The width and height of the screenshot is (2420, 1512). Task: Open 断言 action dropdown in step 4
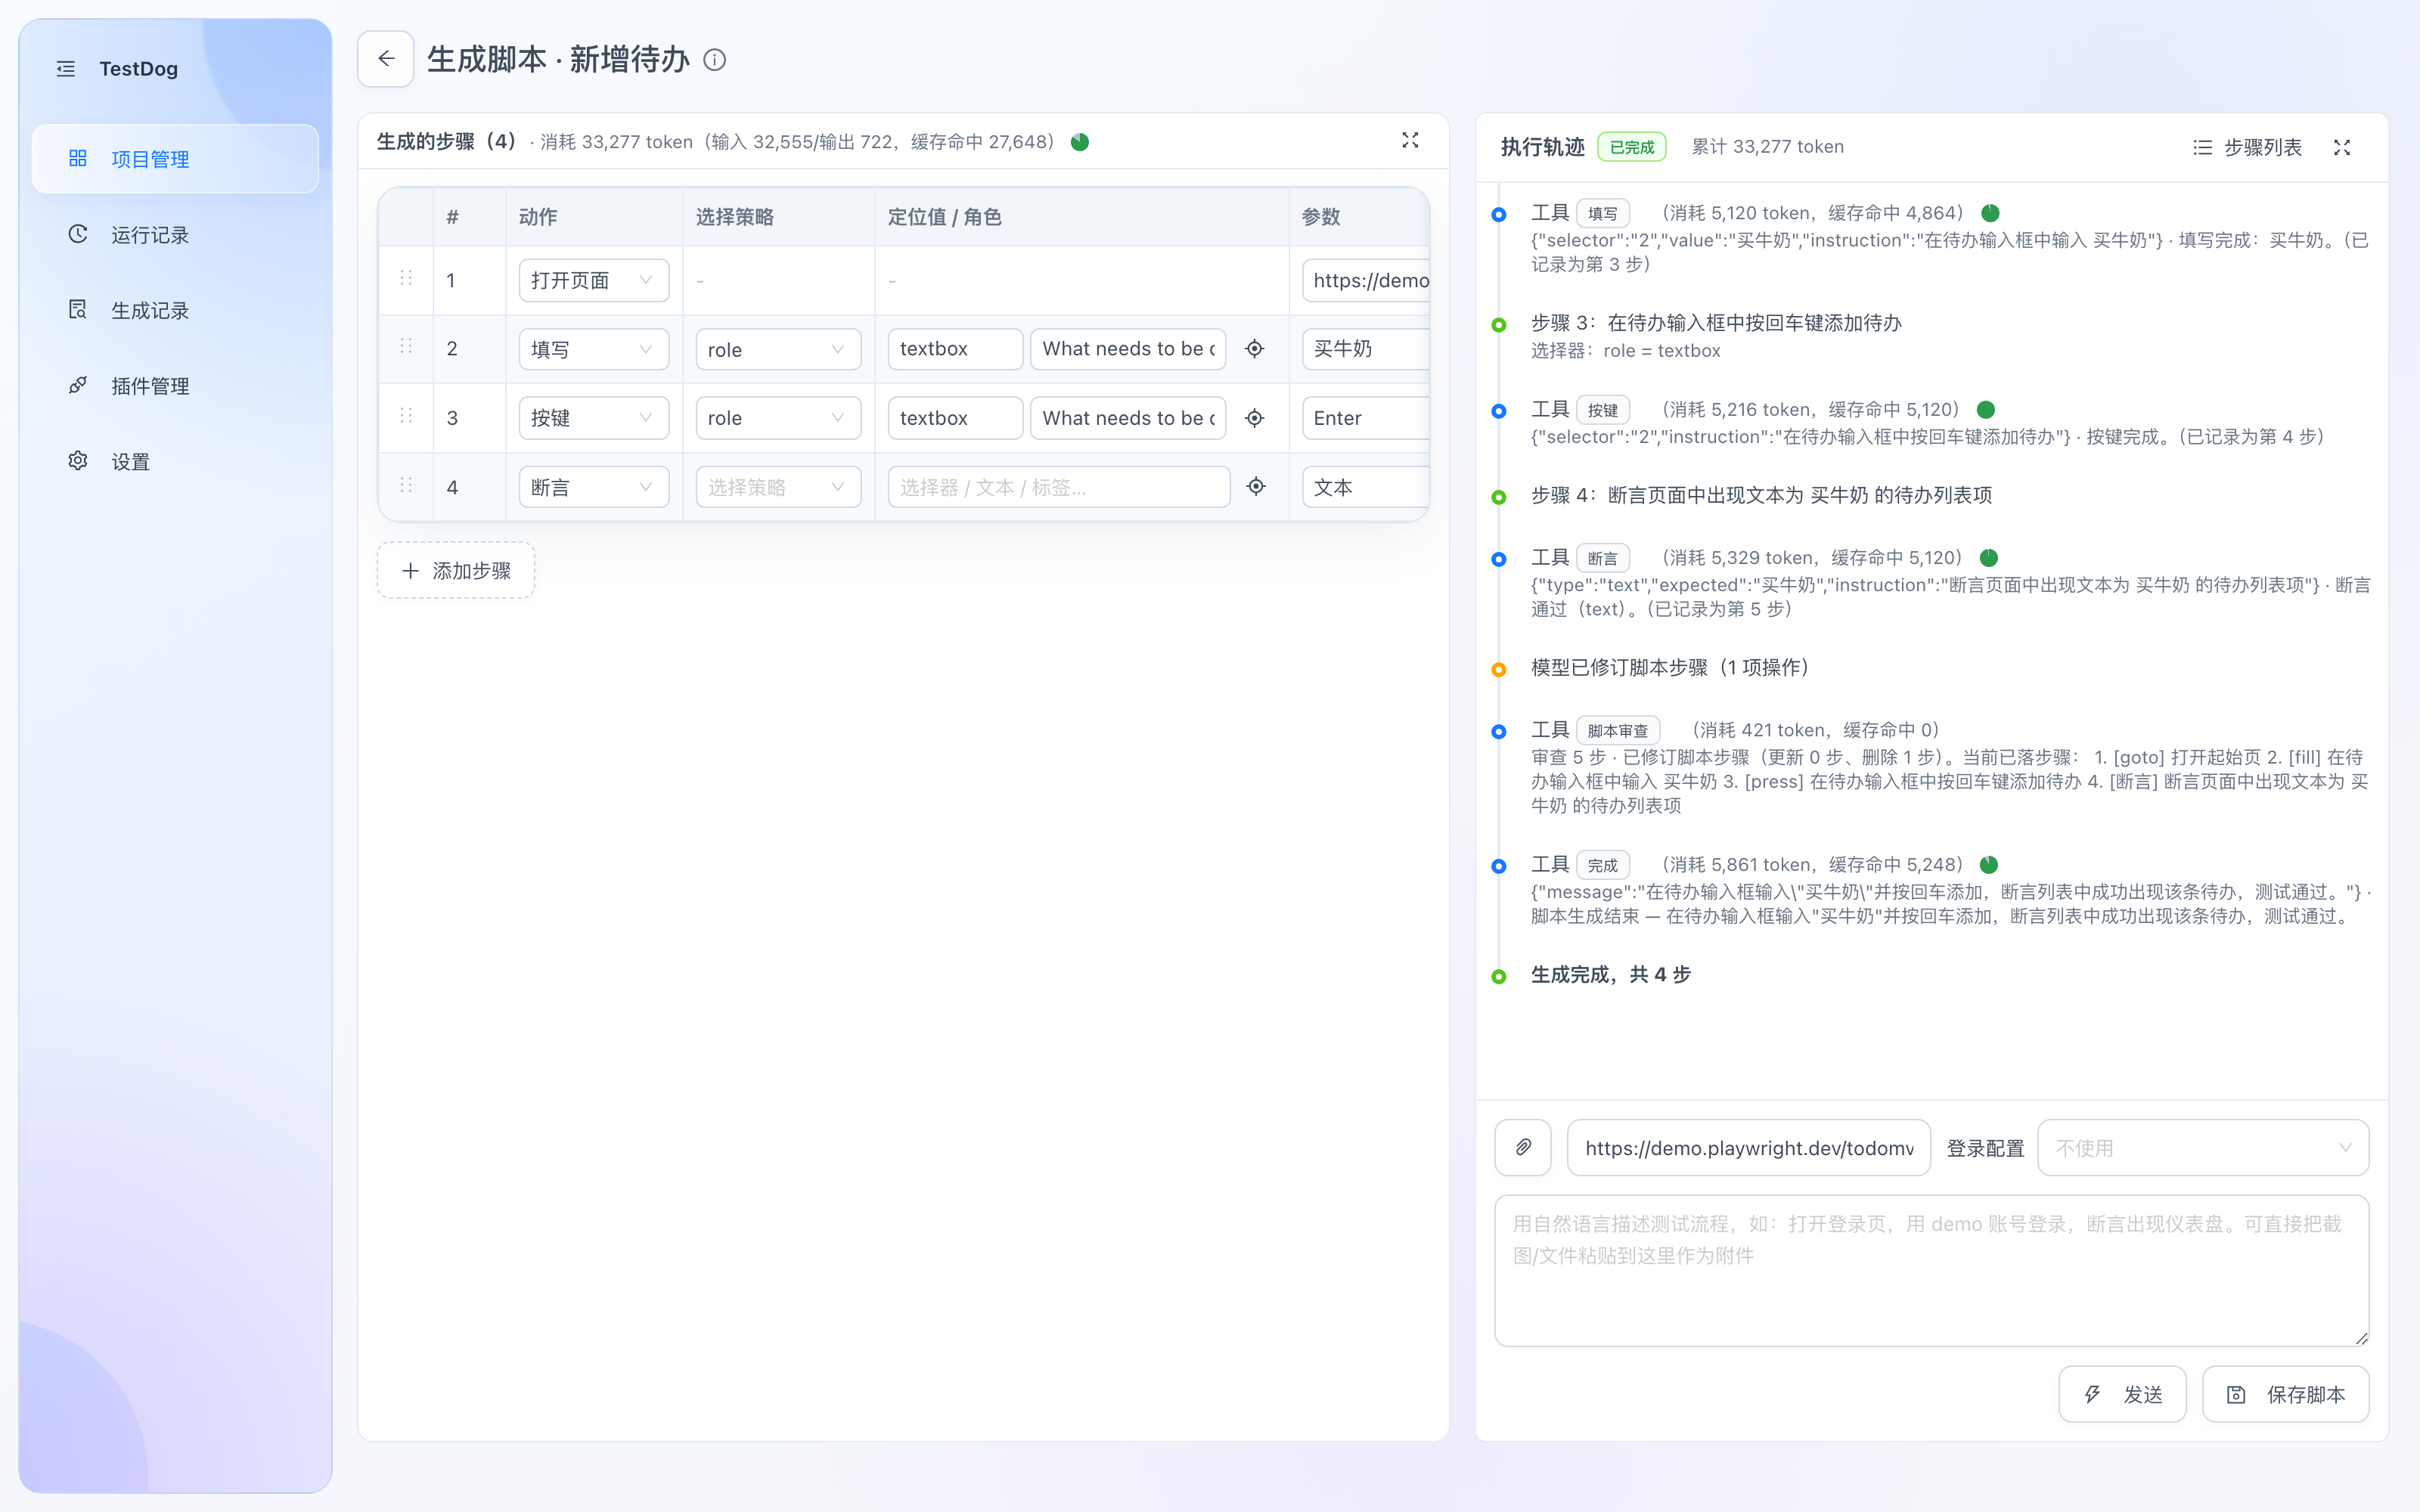point(594,487)
